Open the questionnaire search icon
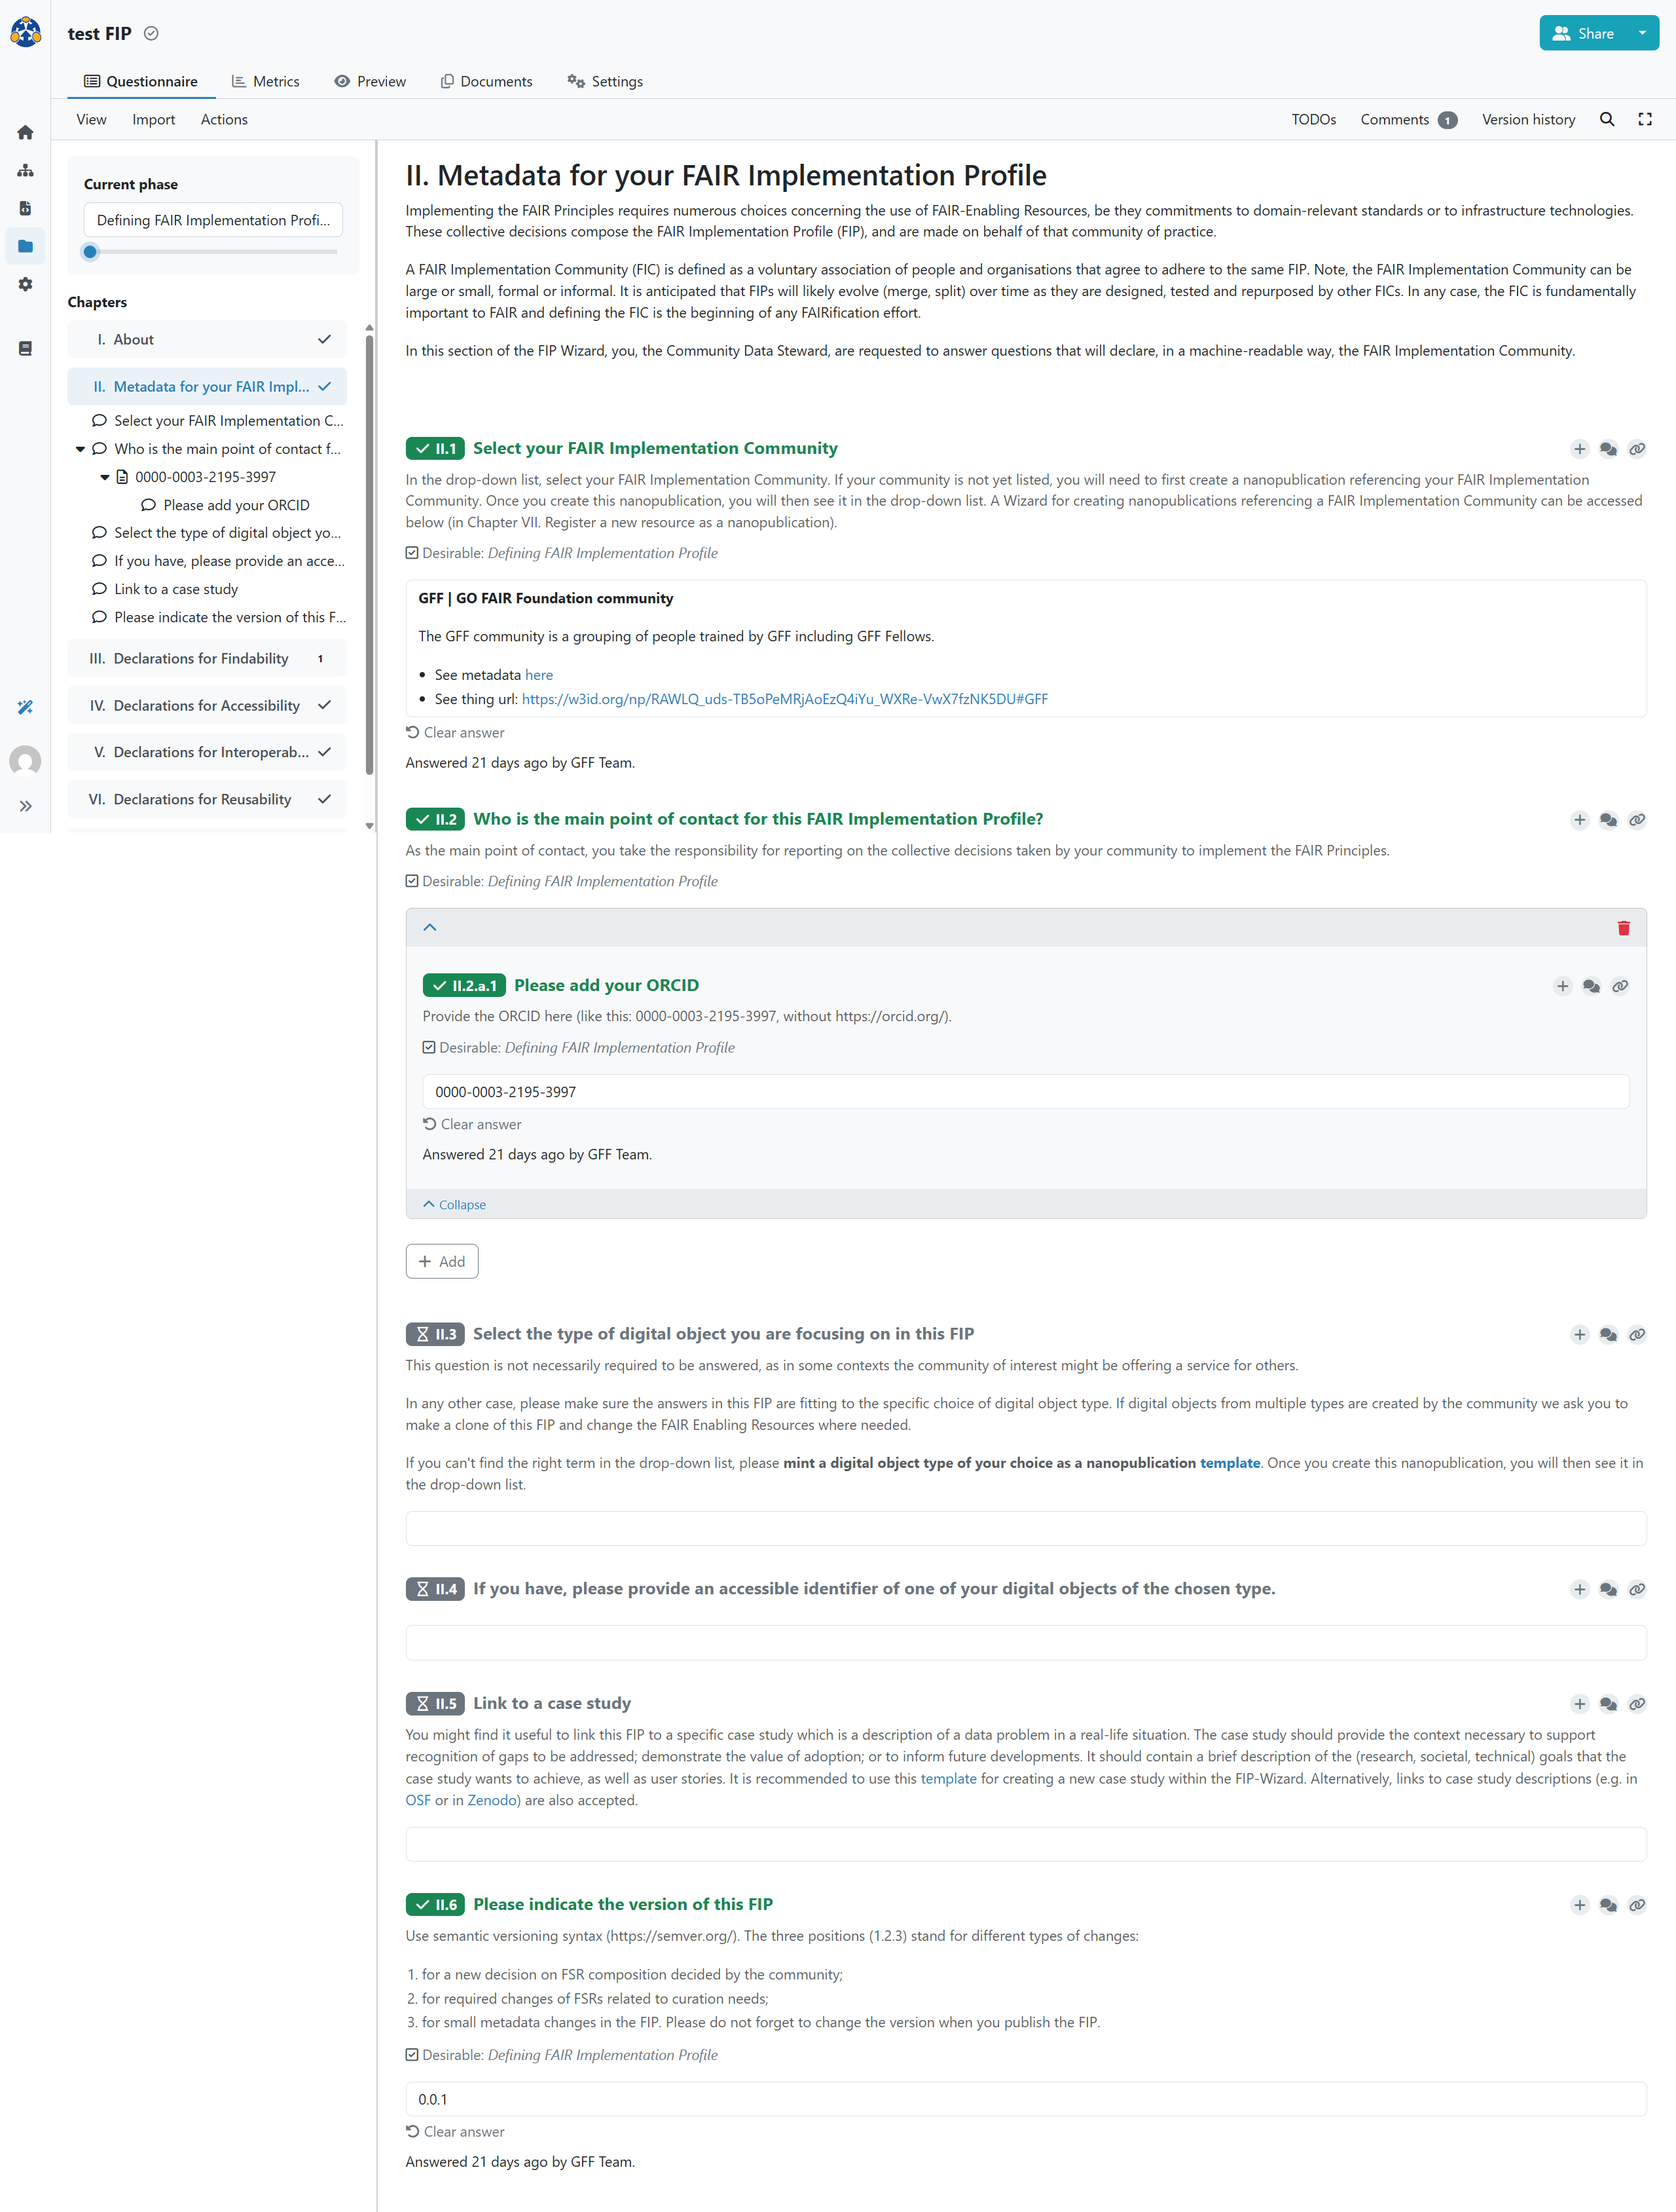This screenshot has width=1676, height=2212. point(1606,119)
